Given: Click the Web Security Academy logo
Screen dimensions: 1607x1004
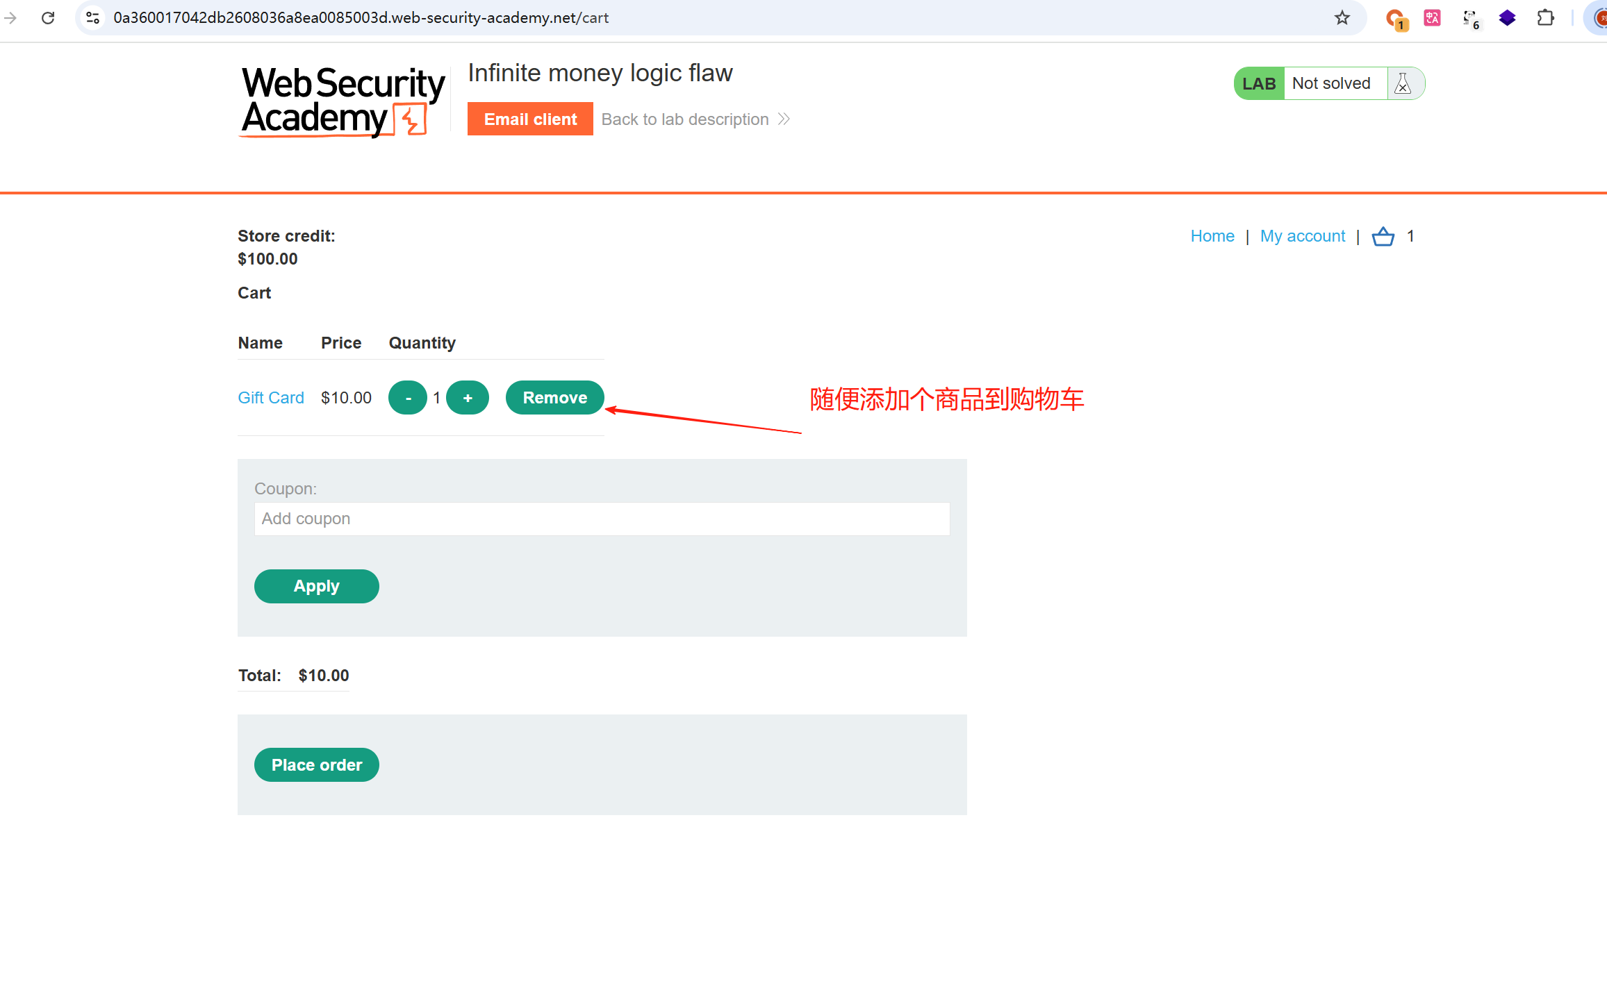Looking at the screenshot, I should (343, 101).
